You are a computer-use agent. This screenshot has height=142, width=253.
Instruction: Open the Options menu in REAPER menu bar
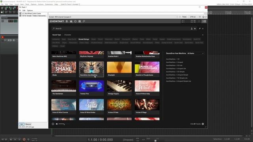[x=34, y=4]
